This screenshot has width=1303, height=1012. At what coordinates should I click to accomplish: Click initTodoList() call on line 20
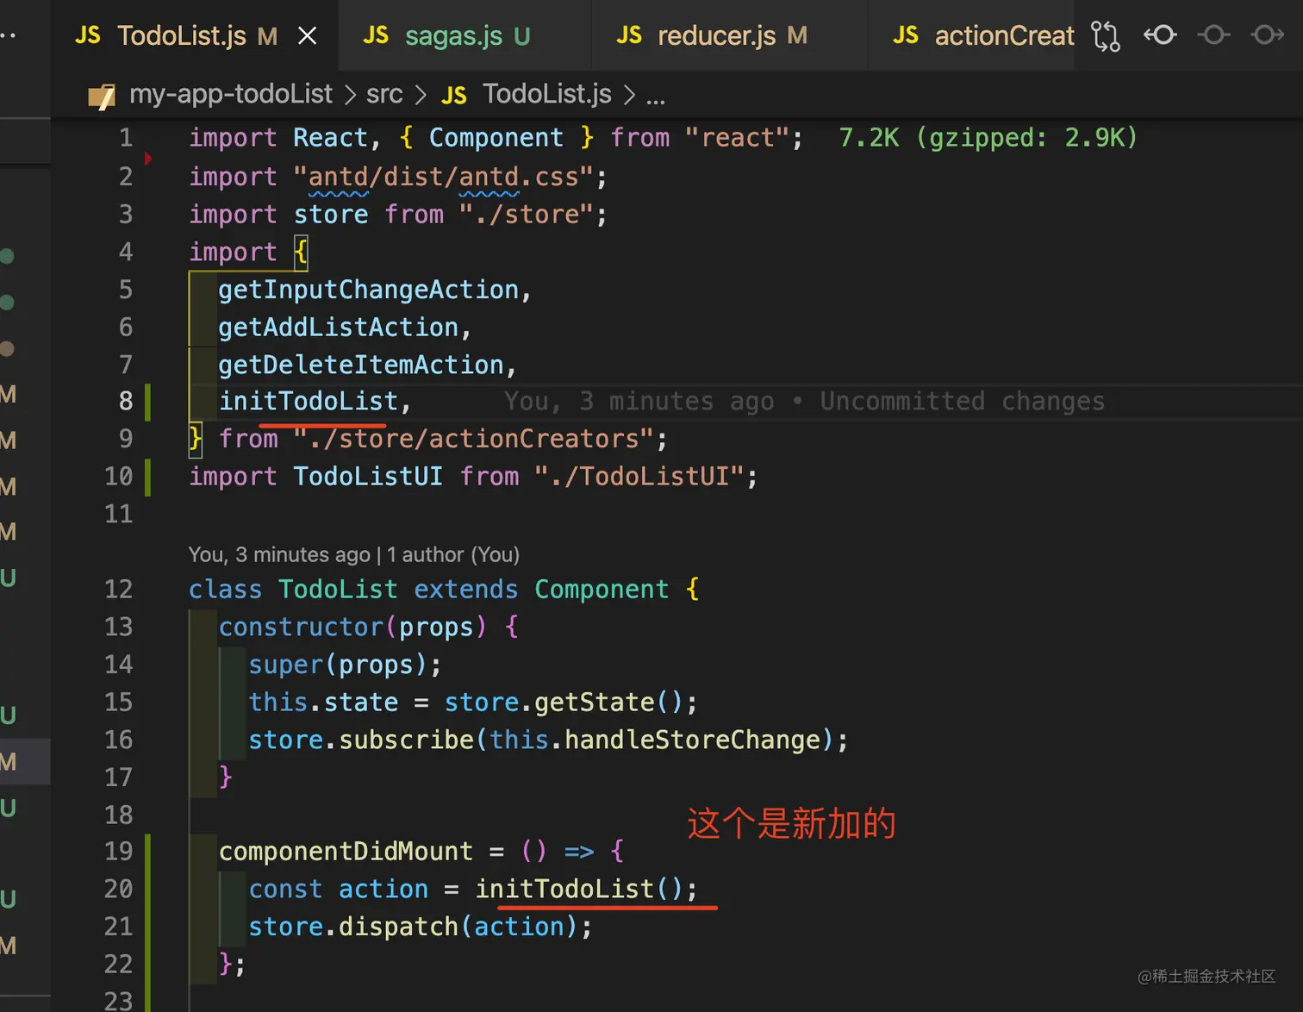(579, 890)
